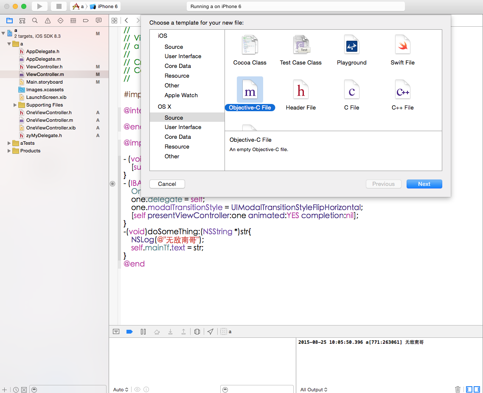Click the add file plus button in the navigator
Viewport: 483px width, 393px height.
point(5,390)
